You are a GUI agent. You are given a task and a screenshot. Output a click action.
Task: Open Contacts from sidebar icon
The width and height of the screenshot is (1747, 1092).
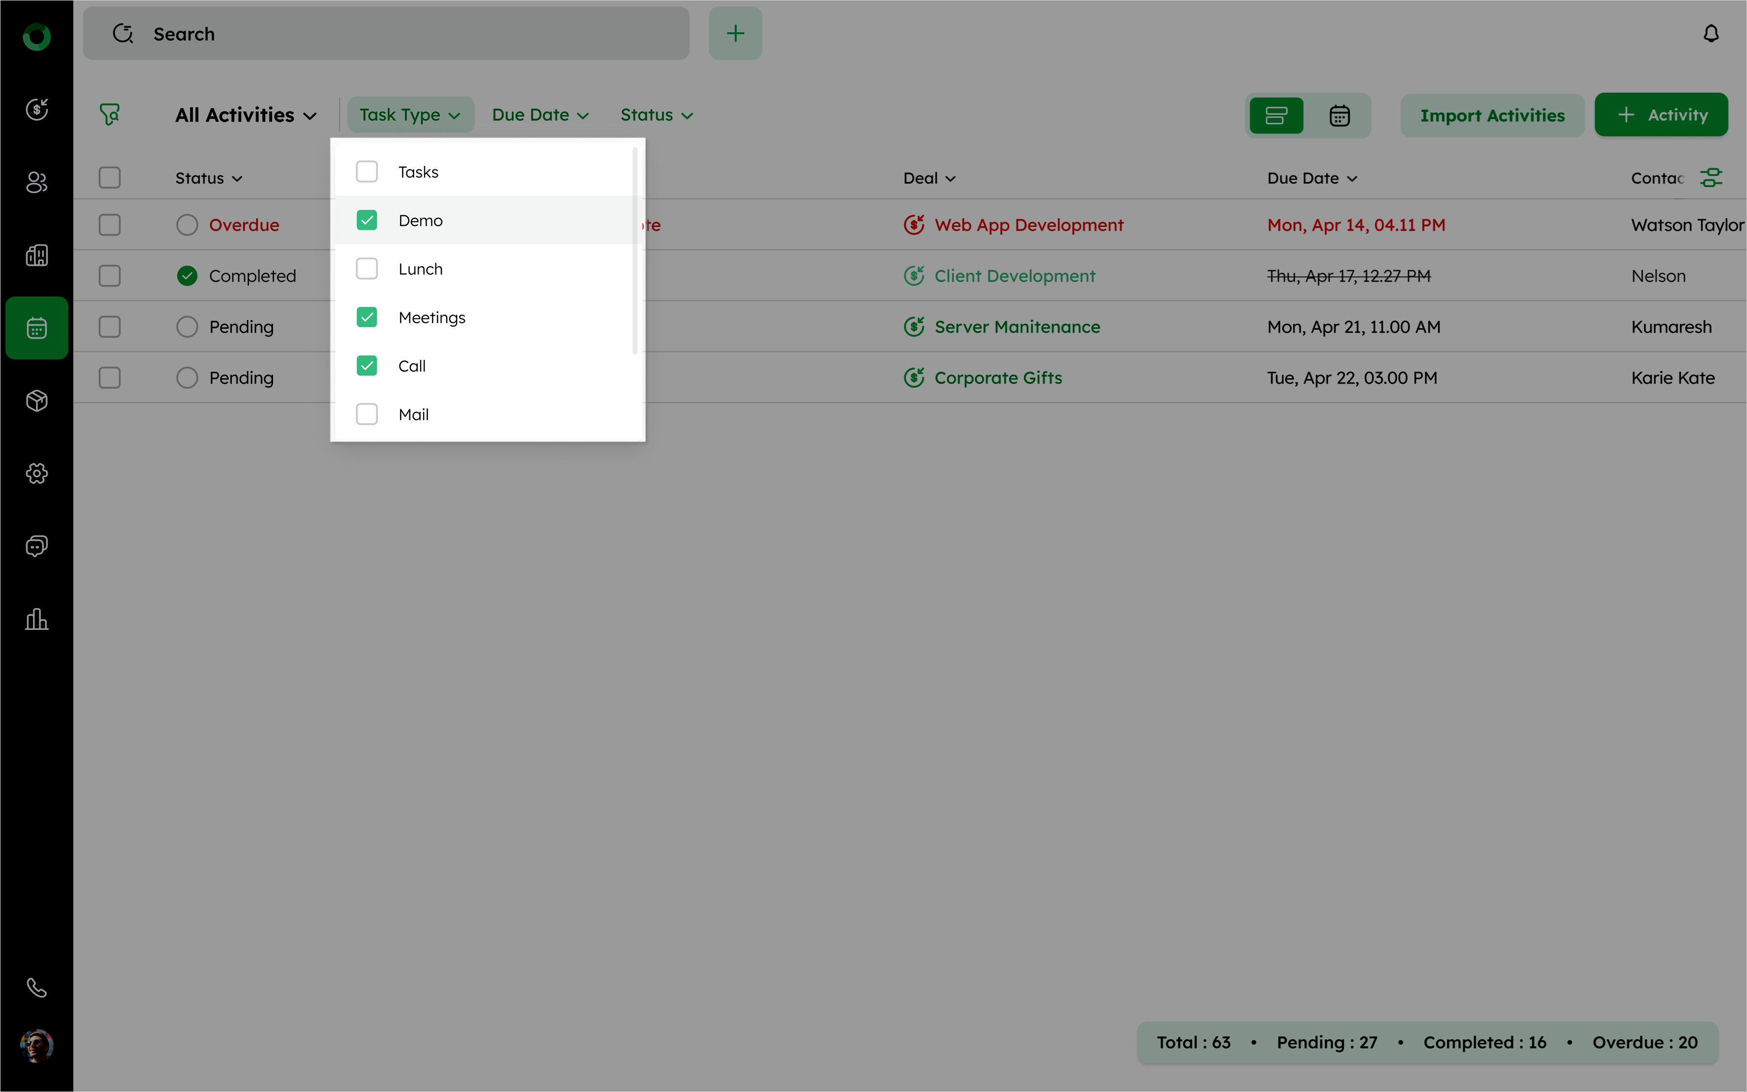[x=37, y=182]
